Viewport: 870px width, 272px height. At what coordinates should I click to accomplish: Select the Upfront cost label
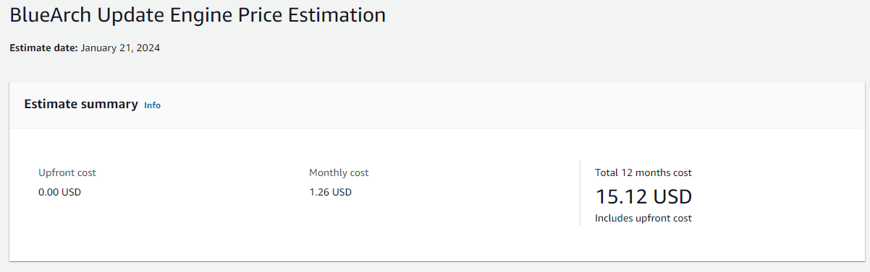tap(67, 173)
